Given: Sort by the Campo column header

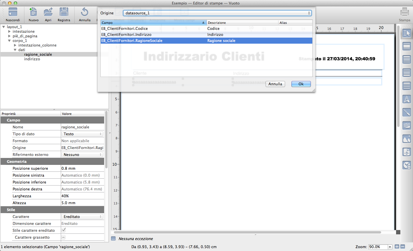Looking at the screenshot, I should point(153,23).
